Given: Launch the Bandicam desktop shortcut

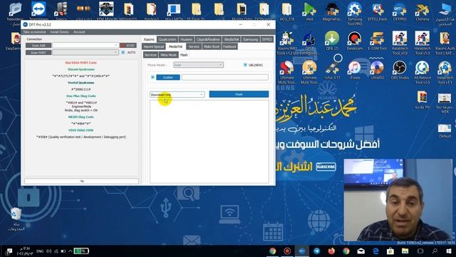Looking at the screenshot, I should (x=355, y=41).
